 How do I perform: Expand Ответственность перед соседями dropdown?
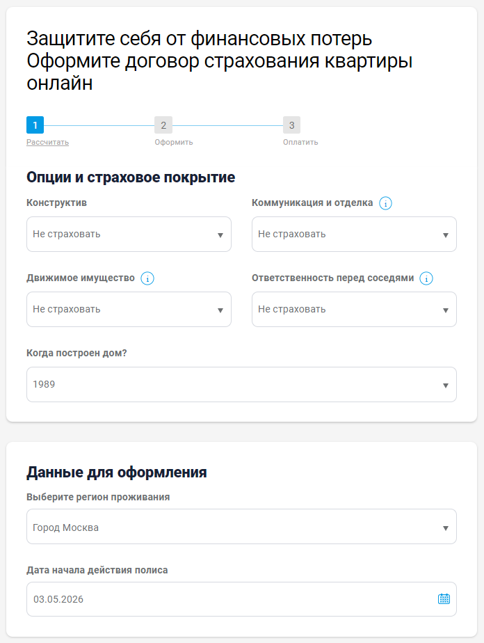coord(354,310)
